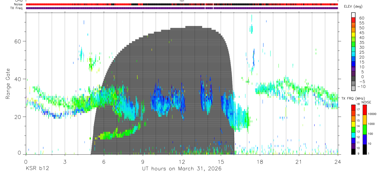Click the purple TX Freq strip bar at the top
380x175 pixels.
point(182,8)
